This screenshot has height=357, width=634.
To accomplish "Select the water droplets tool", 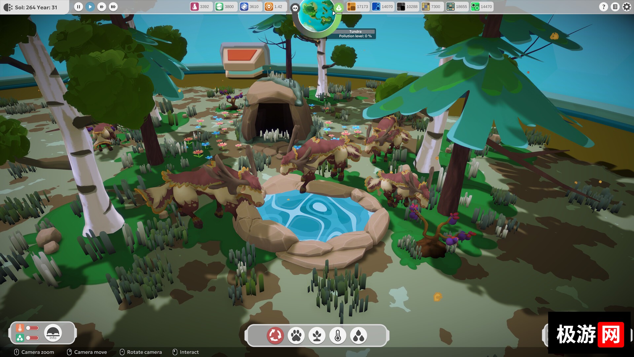I will (359, 336).
